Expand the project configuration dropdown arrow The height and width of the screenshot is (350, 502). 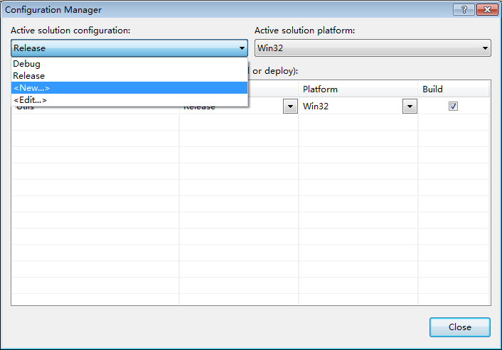pos(290,106)
